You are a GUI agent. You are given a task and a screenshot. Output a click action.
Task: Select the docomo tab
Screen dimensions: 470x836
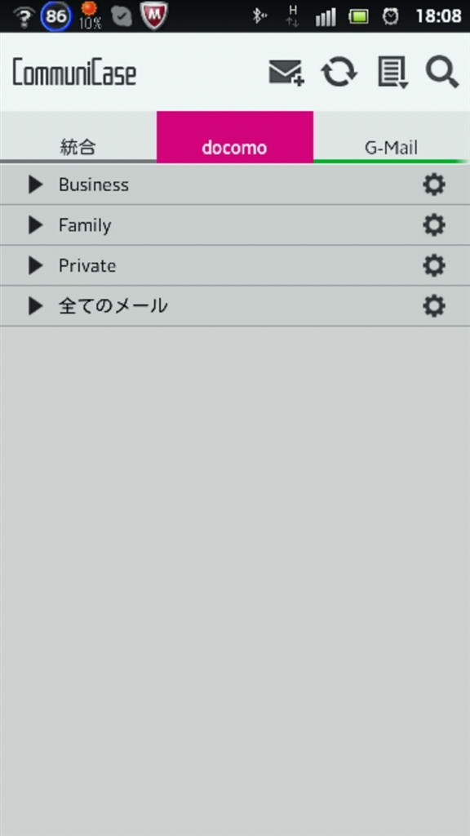click(235, 137)
